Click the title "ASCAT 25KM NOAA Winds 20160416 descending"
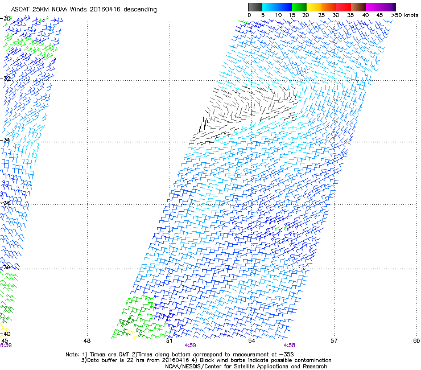 point(84,10)
